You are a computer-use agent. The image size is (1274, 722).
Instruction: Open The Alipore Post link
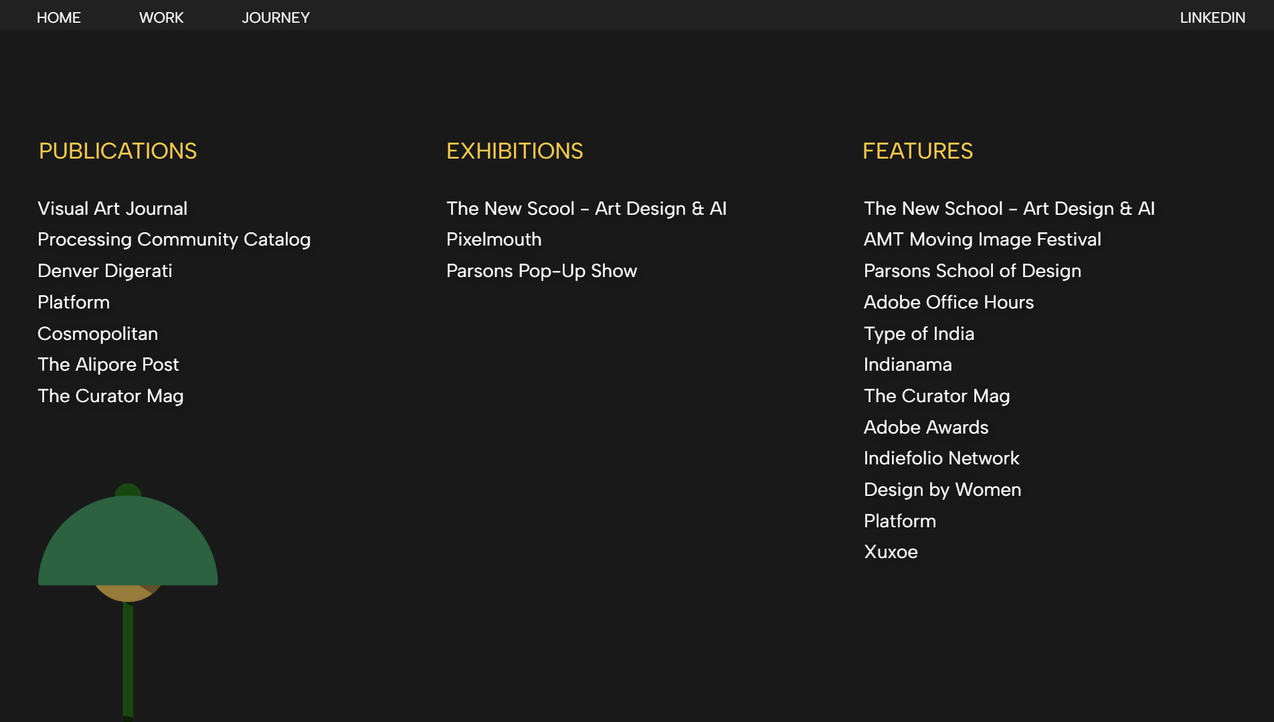tap(108, 365)
